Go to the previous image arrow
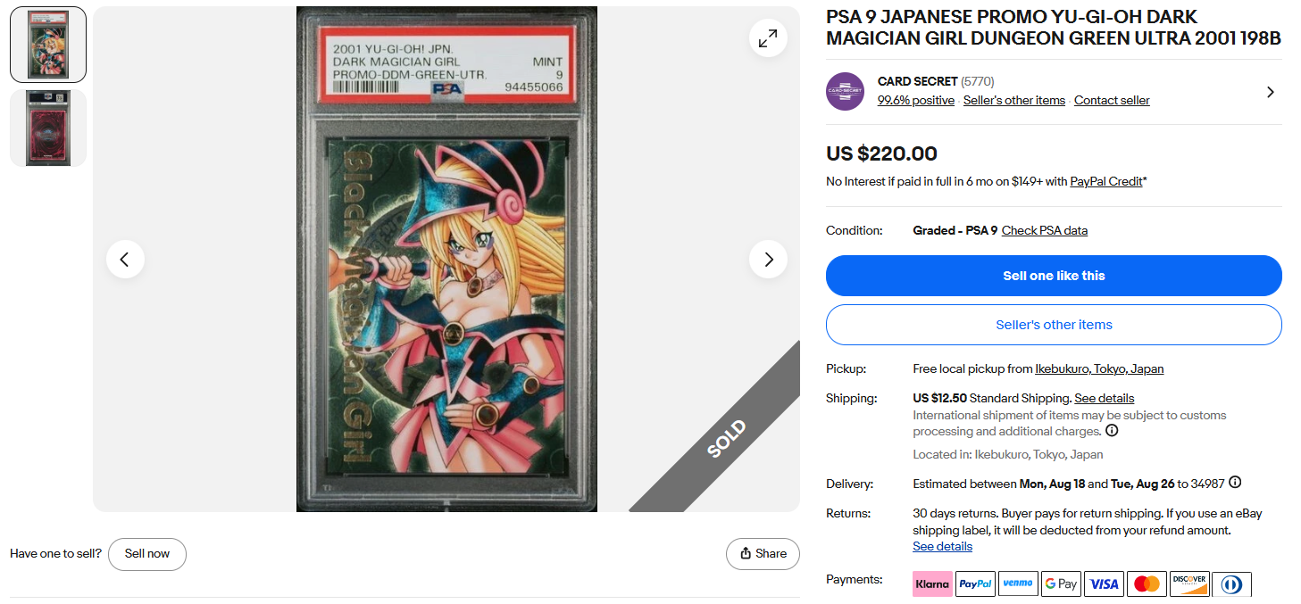 (x=125, y=260)
